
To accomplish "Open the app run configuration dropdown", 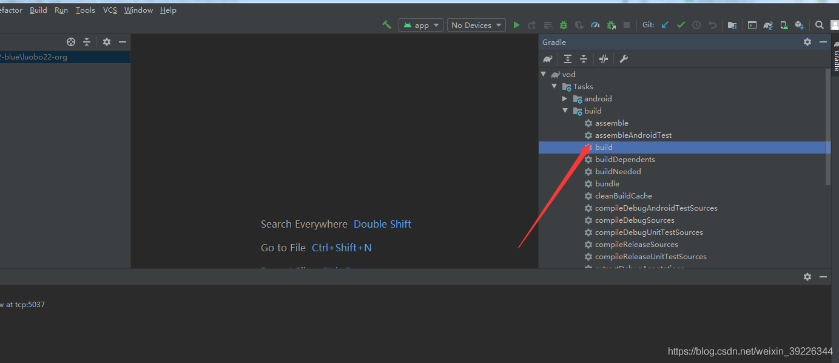I will [x=420, y=25].
